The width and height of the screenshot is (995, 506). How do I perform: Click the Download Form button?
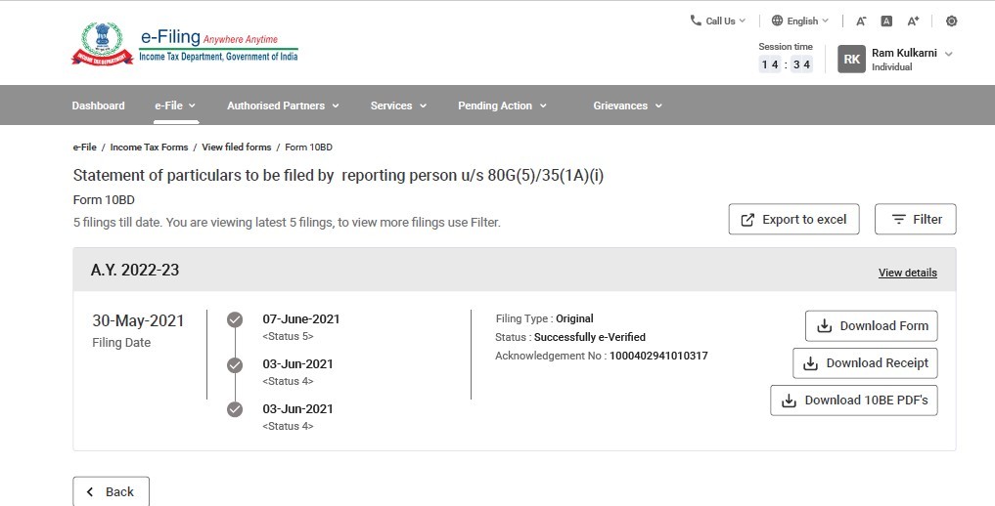pyautogui.click(x=871, y=326)
